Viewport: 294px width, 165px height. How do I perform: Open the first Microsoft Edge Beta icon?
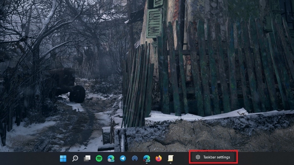111,159
